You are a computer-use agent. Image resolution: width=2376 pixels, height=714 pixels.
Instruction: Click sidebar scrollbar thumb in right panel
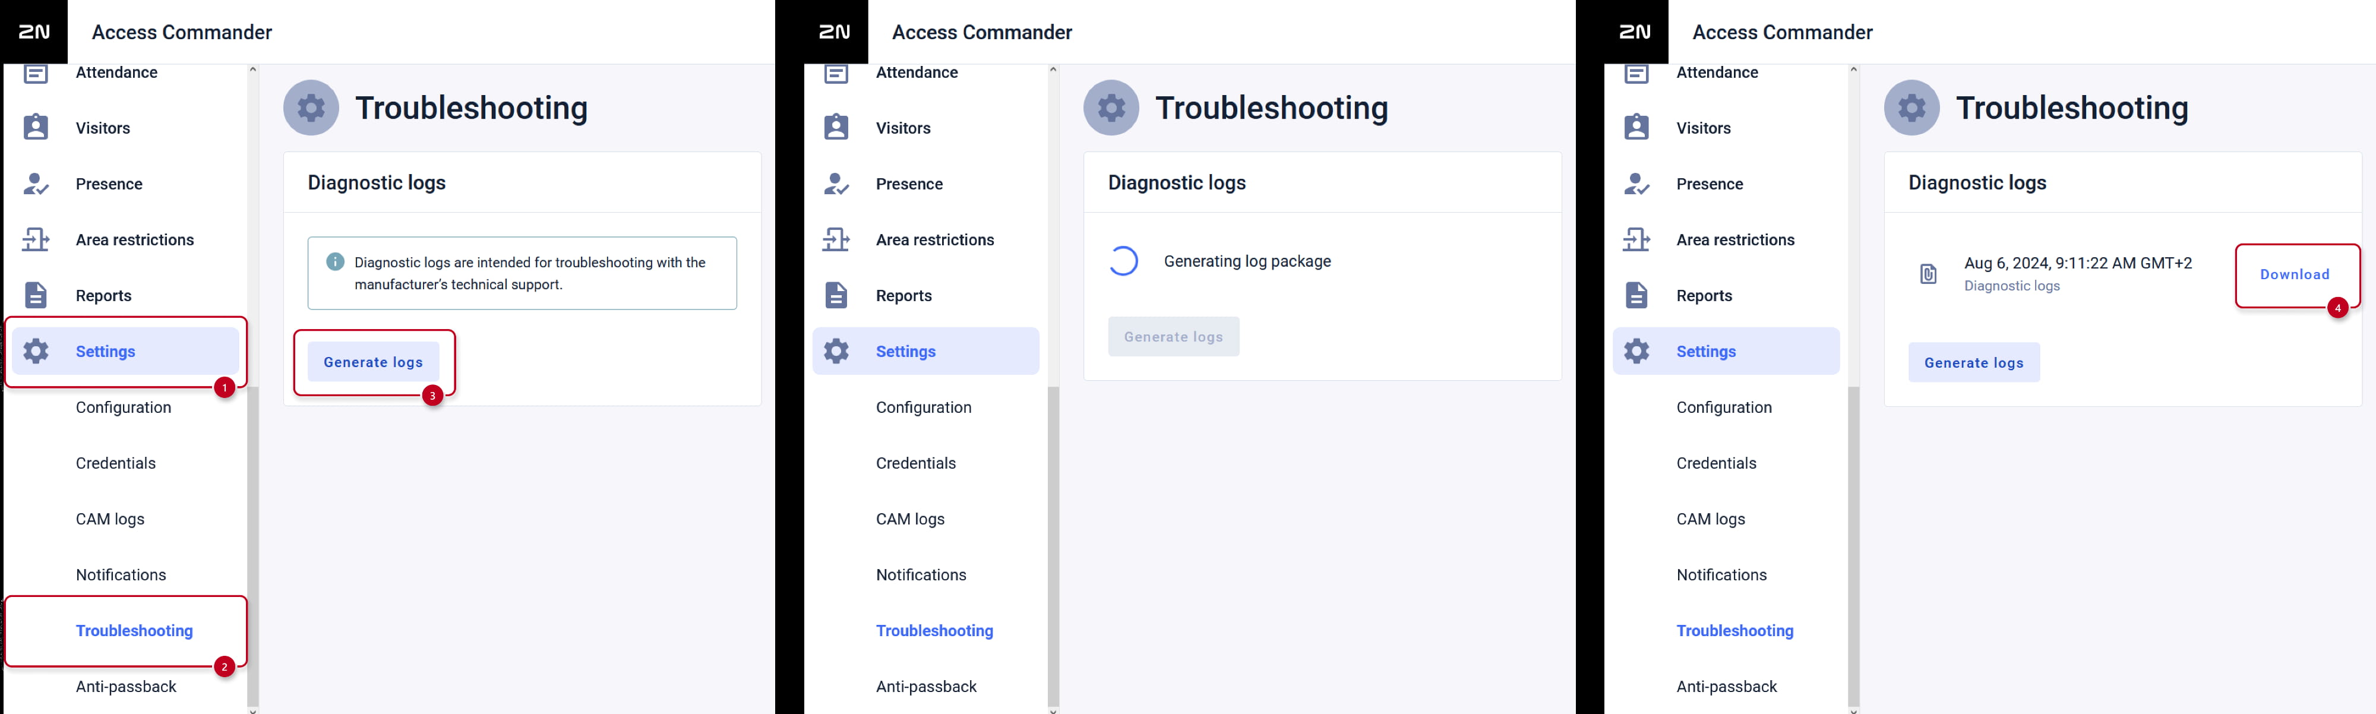(x=1854, y=546)
